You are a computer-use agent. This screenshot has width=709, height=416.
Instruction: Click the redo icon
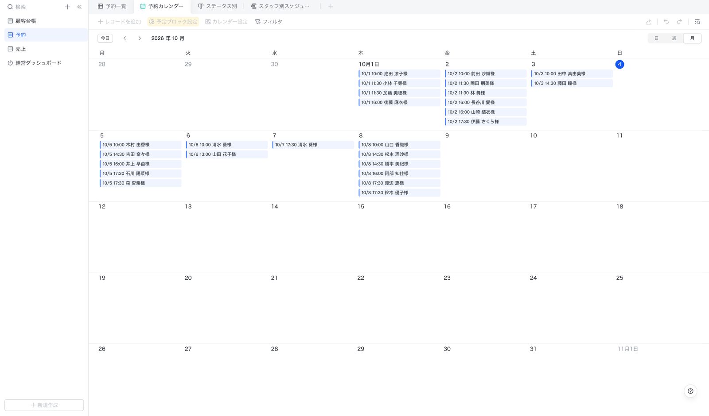pyautogui.click(x=679, y=22)
